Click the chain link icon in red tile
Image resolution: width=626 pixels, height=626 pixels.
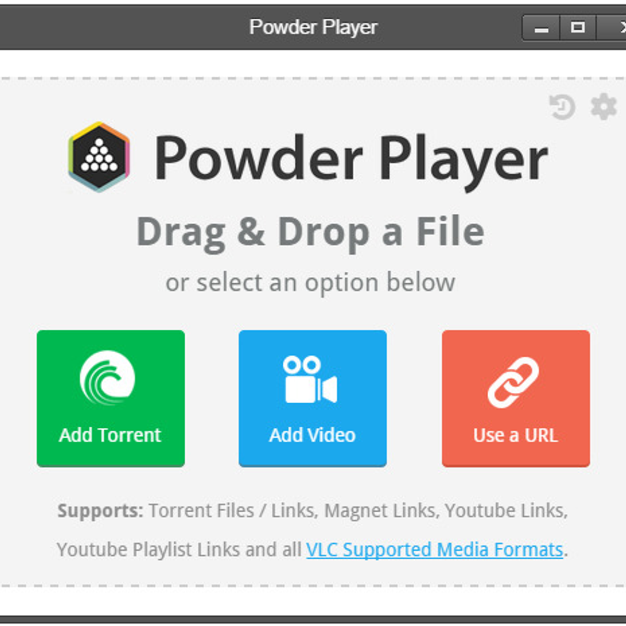514,382
